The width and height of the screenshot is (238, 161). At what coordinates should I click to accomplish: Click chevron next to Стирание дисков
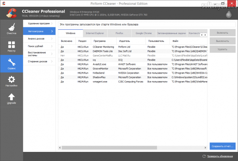tap(52, 61)
